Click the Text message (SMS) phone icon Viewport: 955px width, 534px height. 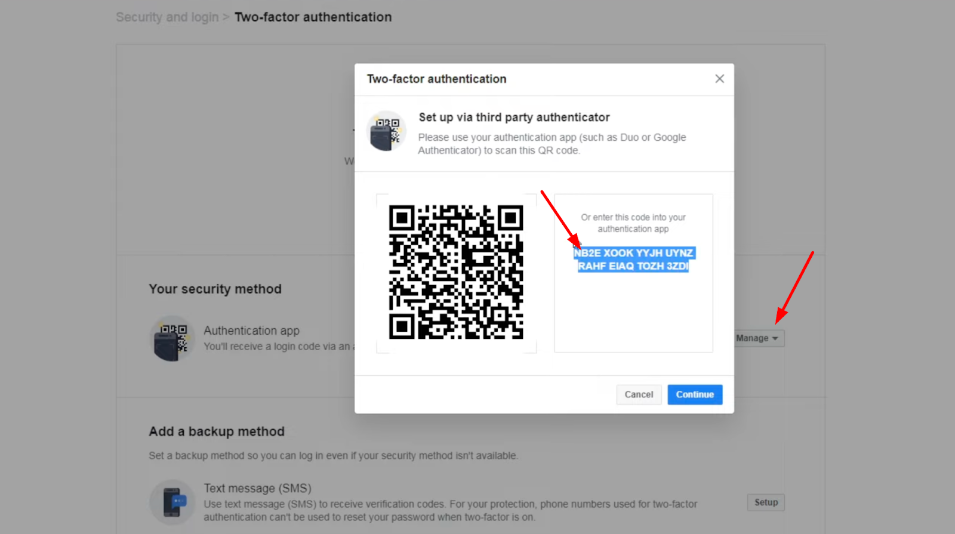coord(172,502)
